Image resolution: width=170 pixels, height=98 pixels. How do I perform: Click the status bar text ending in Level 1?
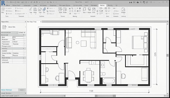pos(10,96)
